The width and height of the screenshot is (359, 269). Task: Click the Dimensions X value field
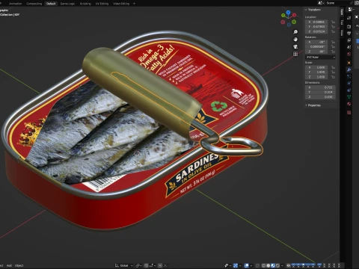pos(320,87)
